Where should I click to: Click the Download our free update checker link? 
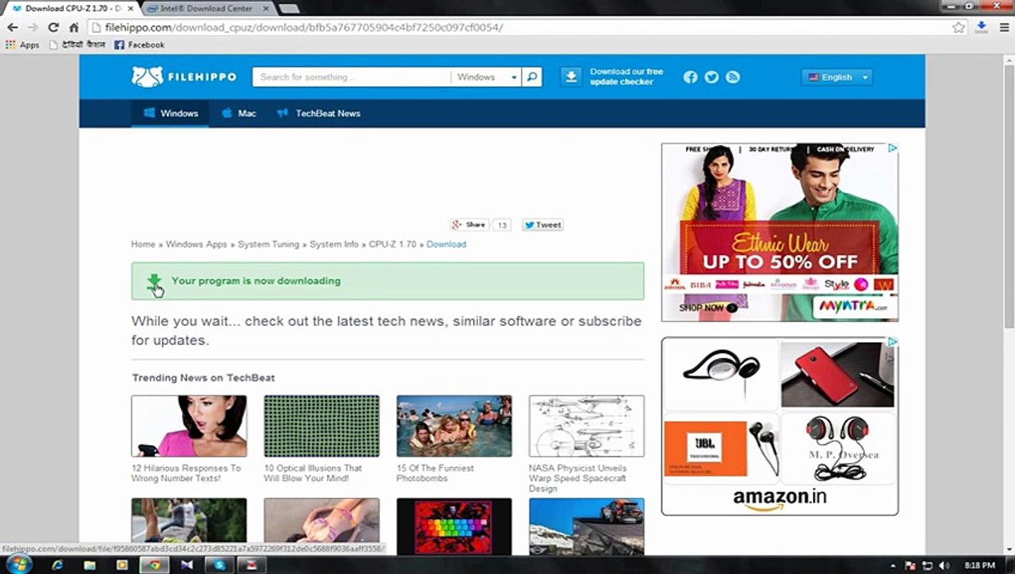click(x=626, y=77)
